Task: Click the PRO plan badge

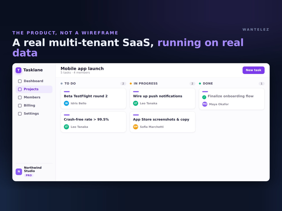Action: click(29, 175)
